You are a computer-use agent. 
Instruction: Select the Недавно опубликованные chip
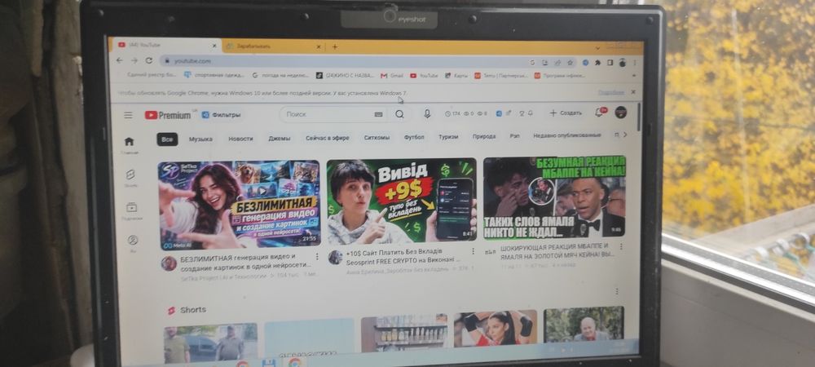[567, 135]
